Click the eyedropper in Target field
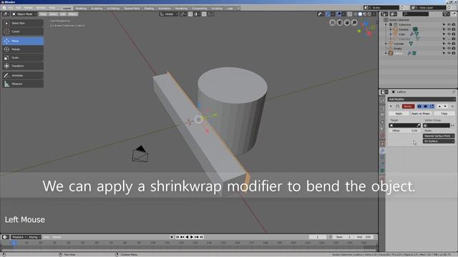This screenshot has width=458, height=257. point(418,126)
